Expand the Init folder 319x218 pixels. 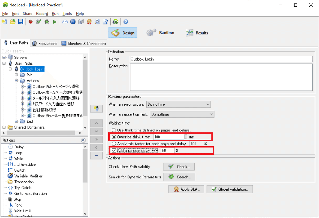16,75
